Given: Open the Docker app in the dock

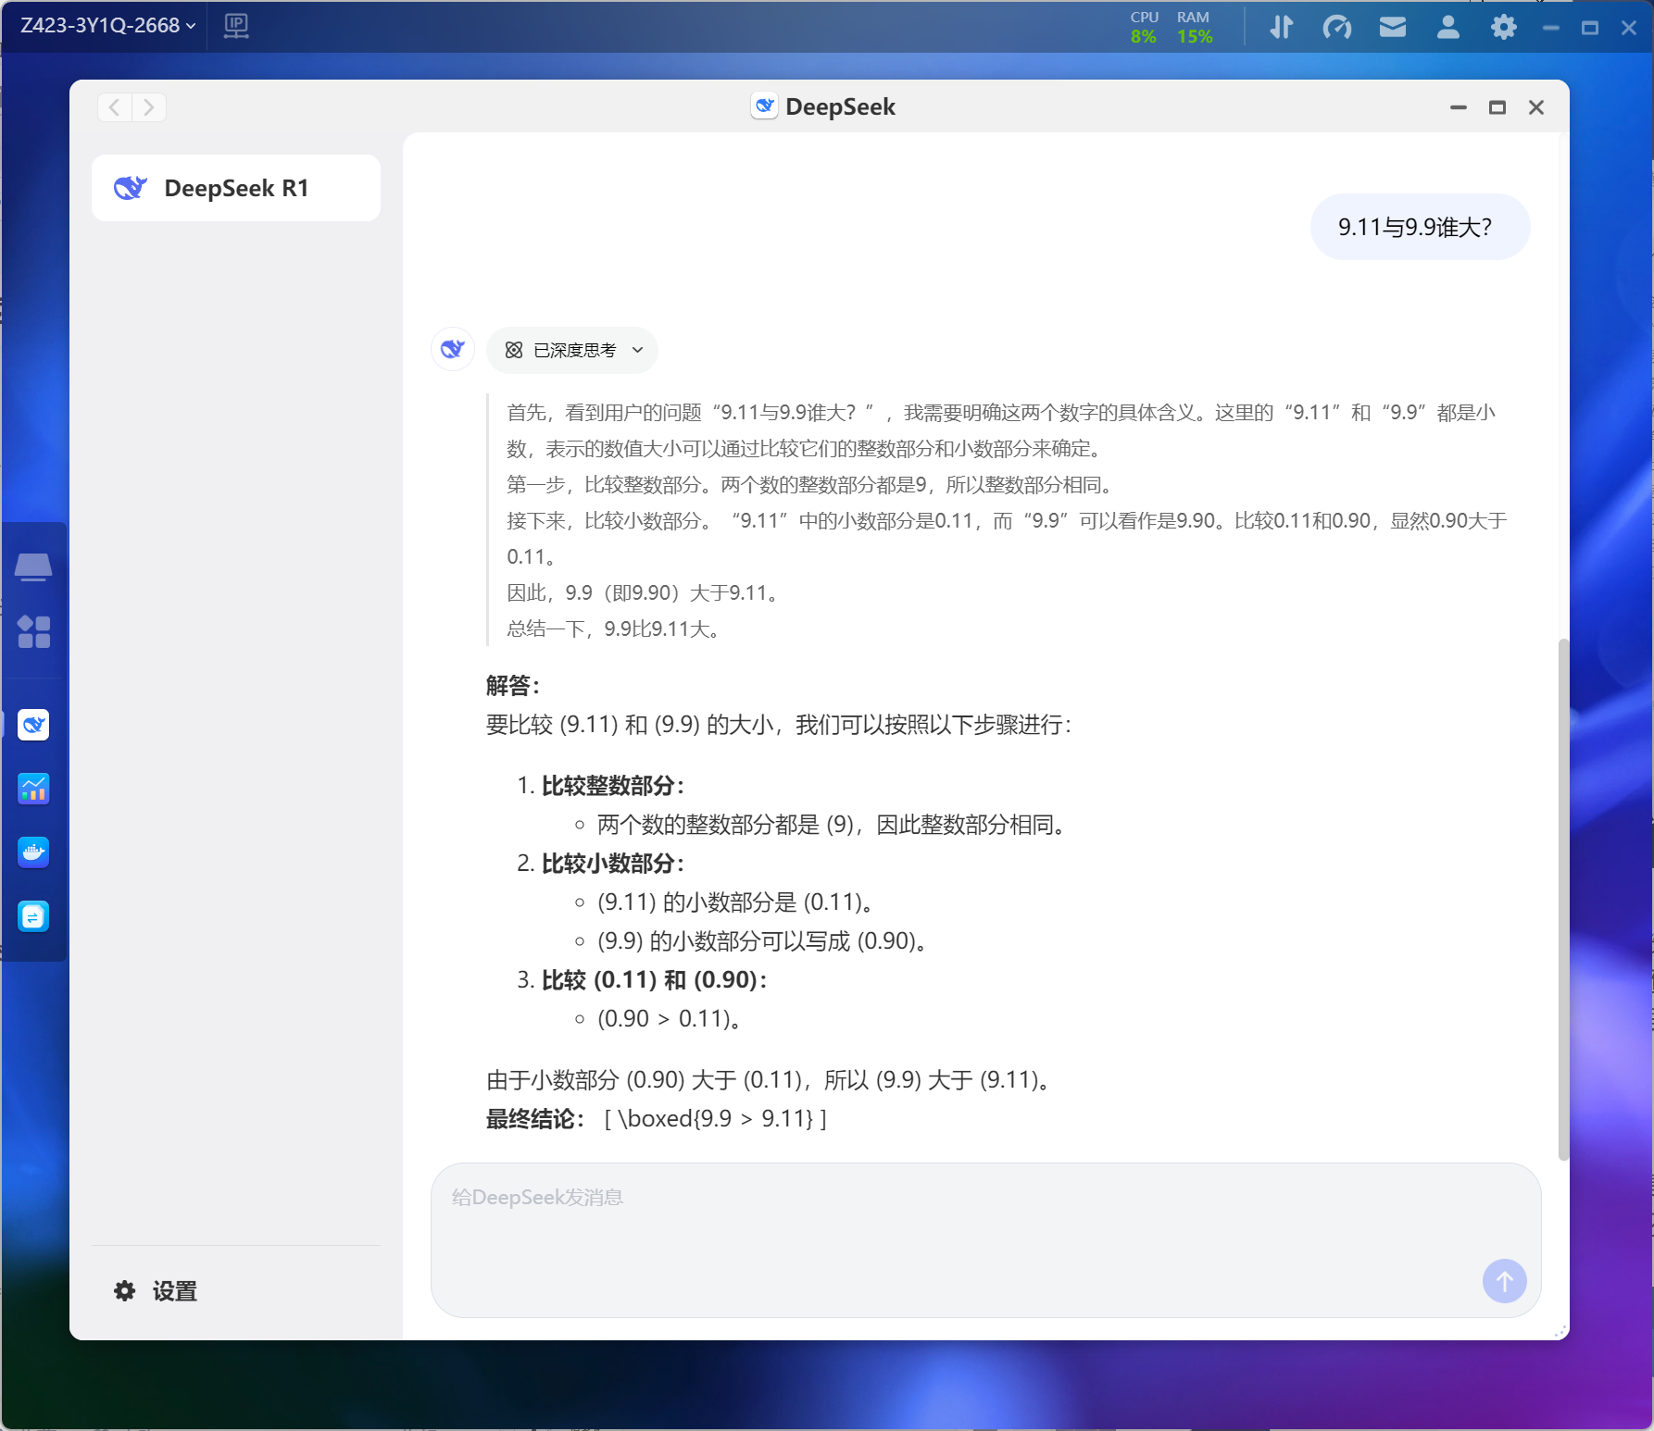Looking at the screenshot, I should point(34,852).
